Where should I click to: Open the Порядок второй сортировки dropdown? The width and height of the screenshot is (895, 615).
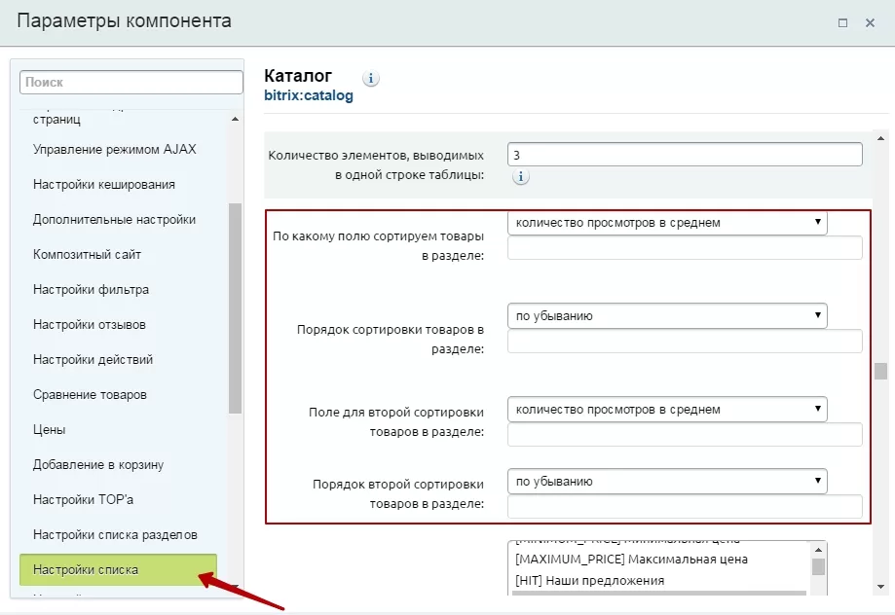[x=667, y=481]
